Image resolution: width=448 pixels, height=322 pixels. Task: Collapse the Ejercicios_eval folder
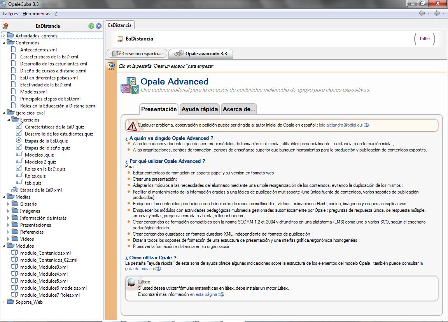[4, 113]
